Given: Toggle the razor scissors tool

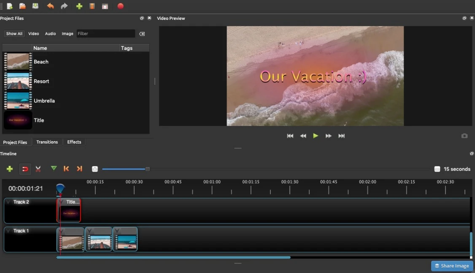Looking at the screenshot, I should [38, 169].
